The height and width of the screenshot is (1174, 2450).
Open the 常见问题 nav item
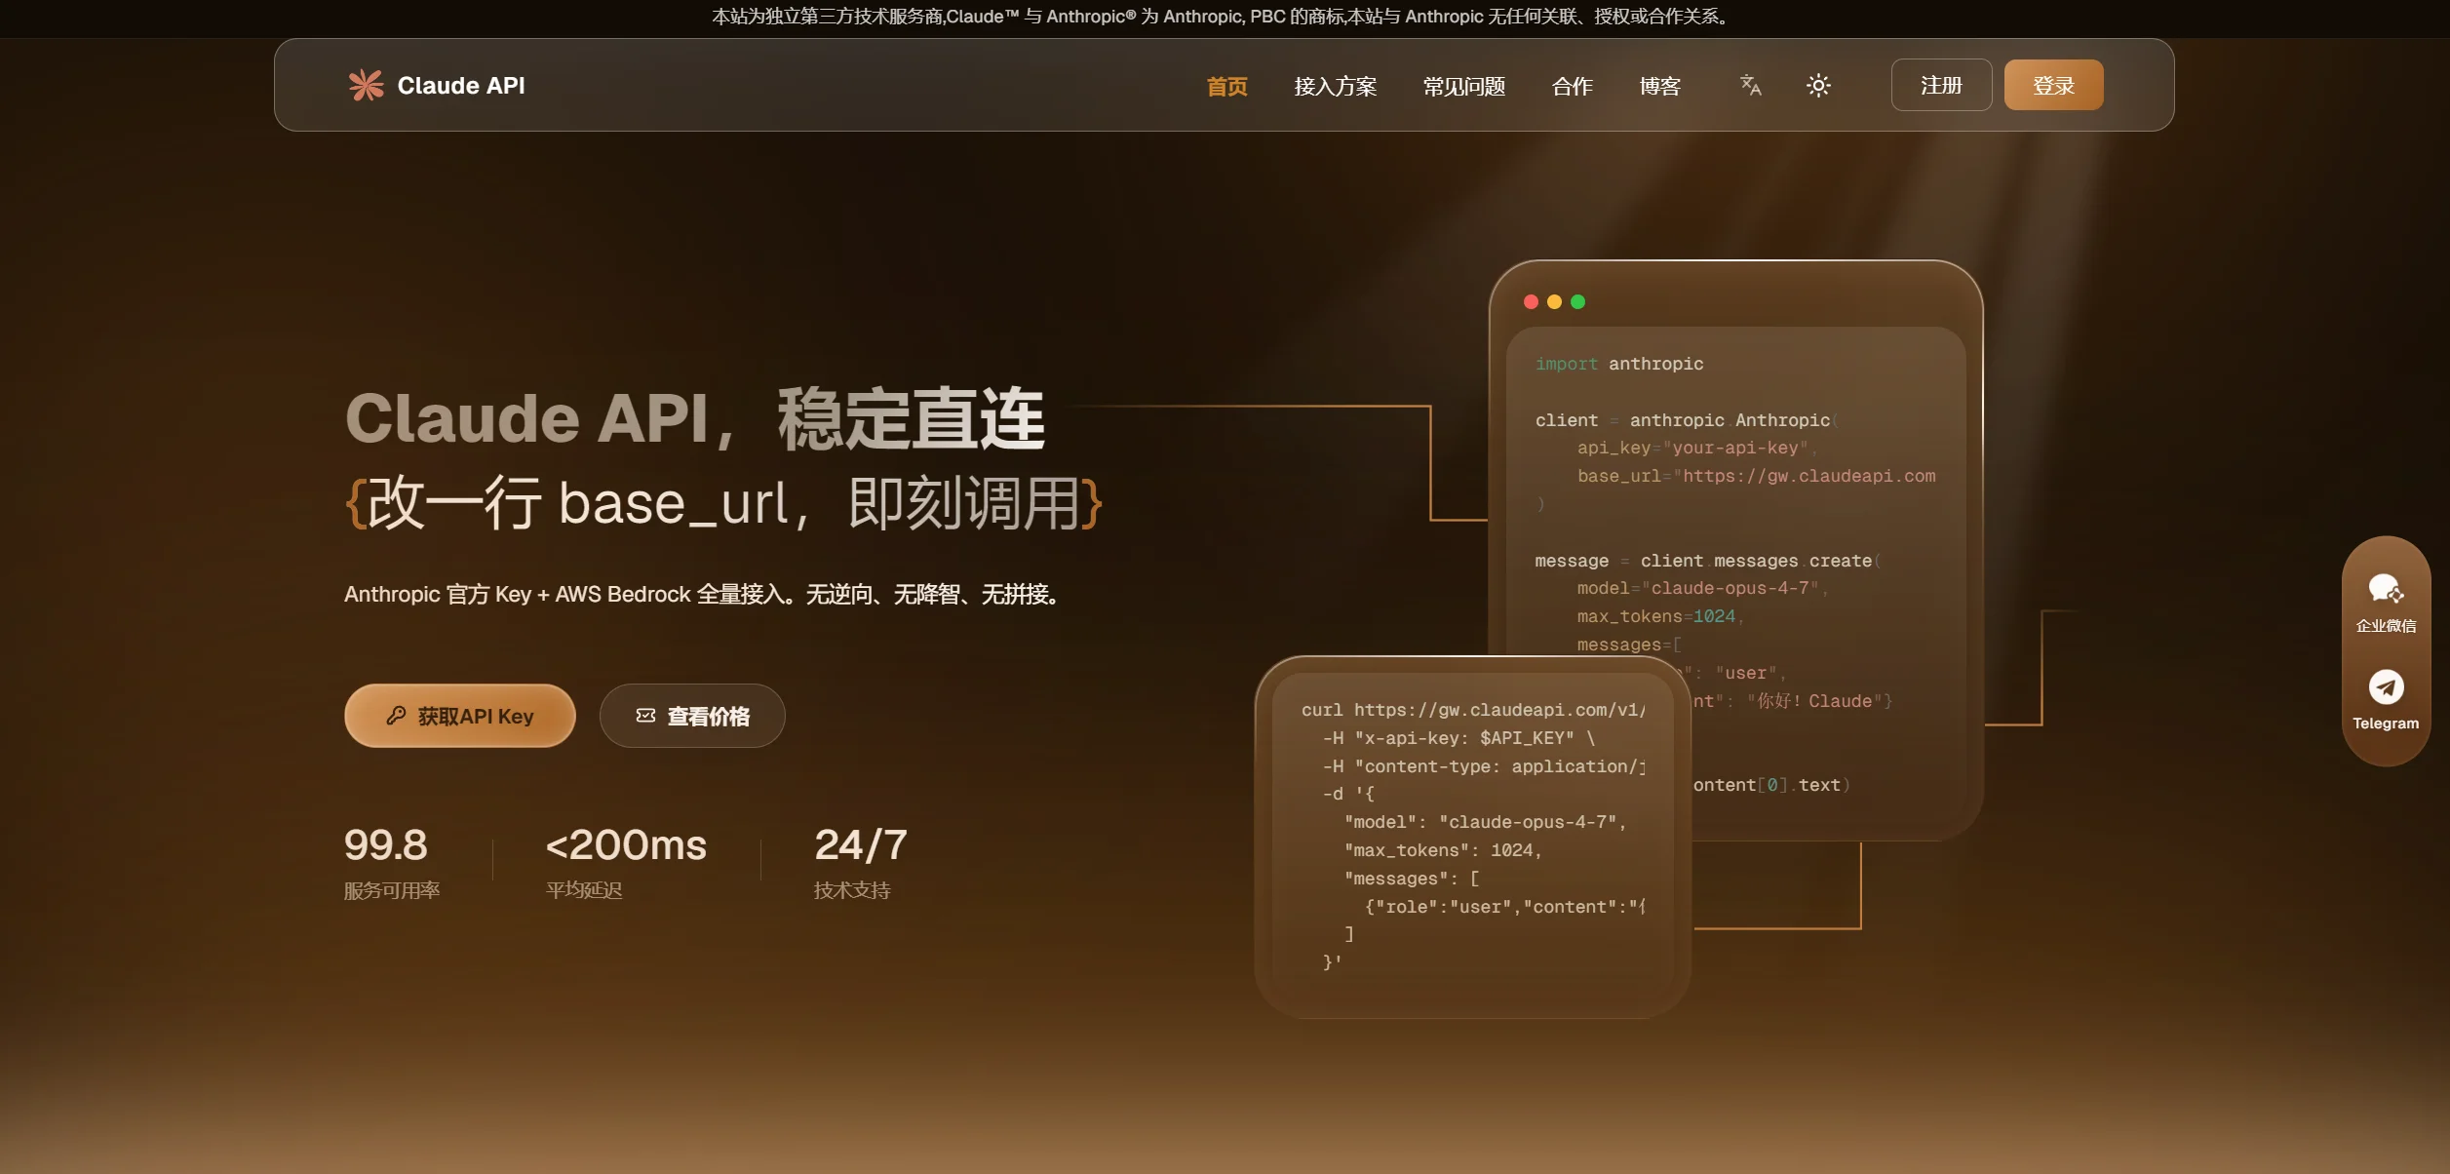click(1463, 87)
